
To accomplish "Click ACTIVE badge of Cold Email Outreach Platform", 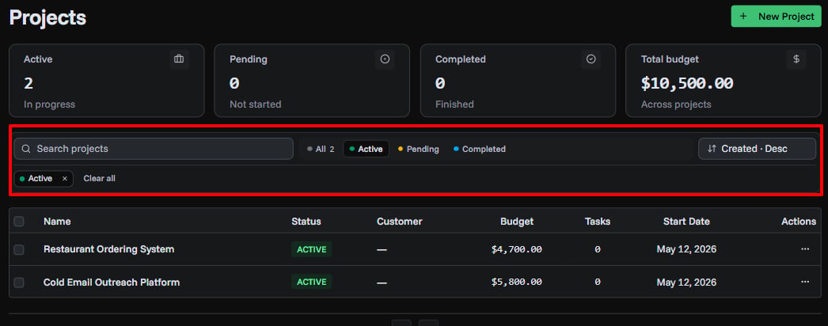I will pyautogui.click(x=312, y=282).
